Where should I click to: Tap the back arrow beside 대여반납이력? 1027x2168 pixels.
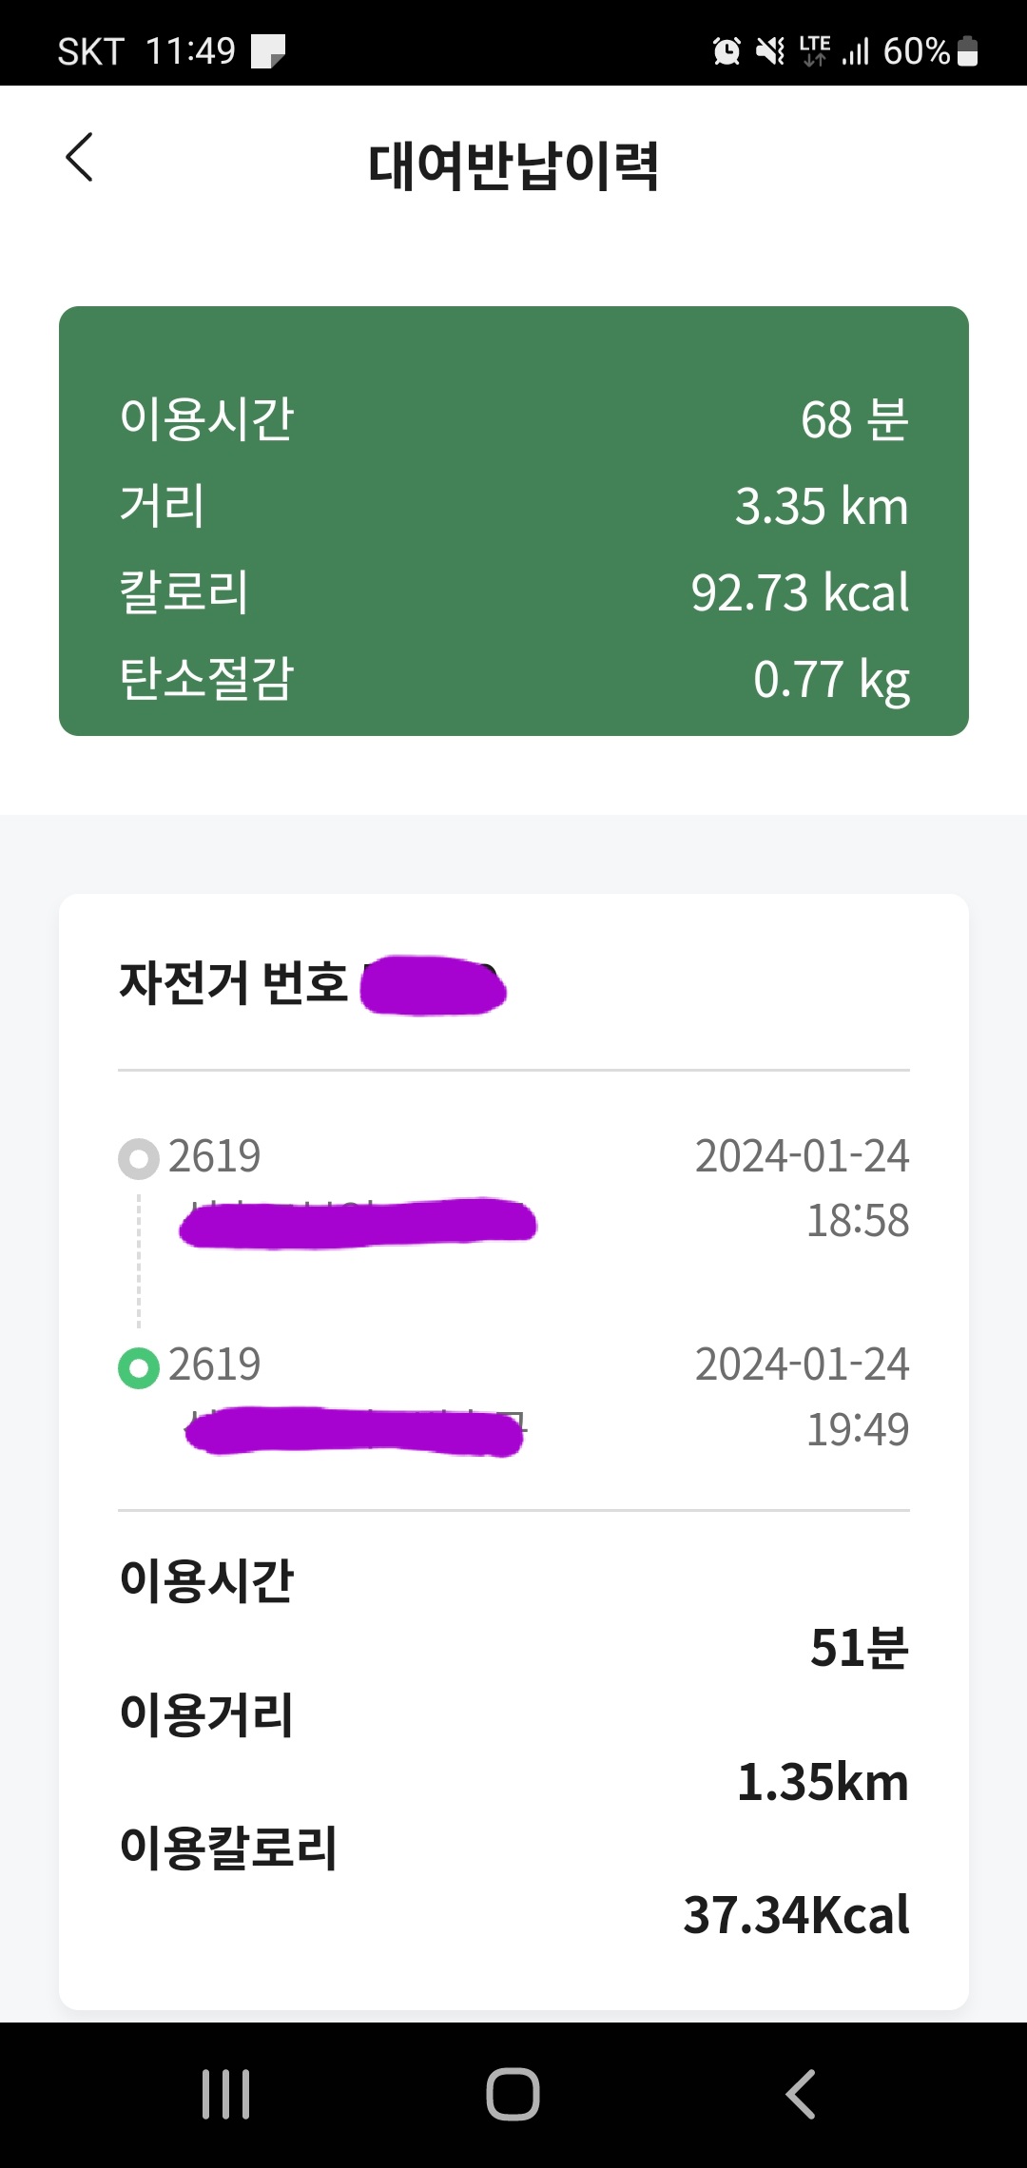tap(80, 157)
